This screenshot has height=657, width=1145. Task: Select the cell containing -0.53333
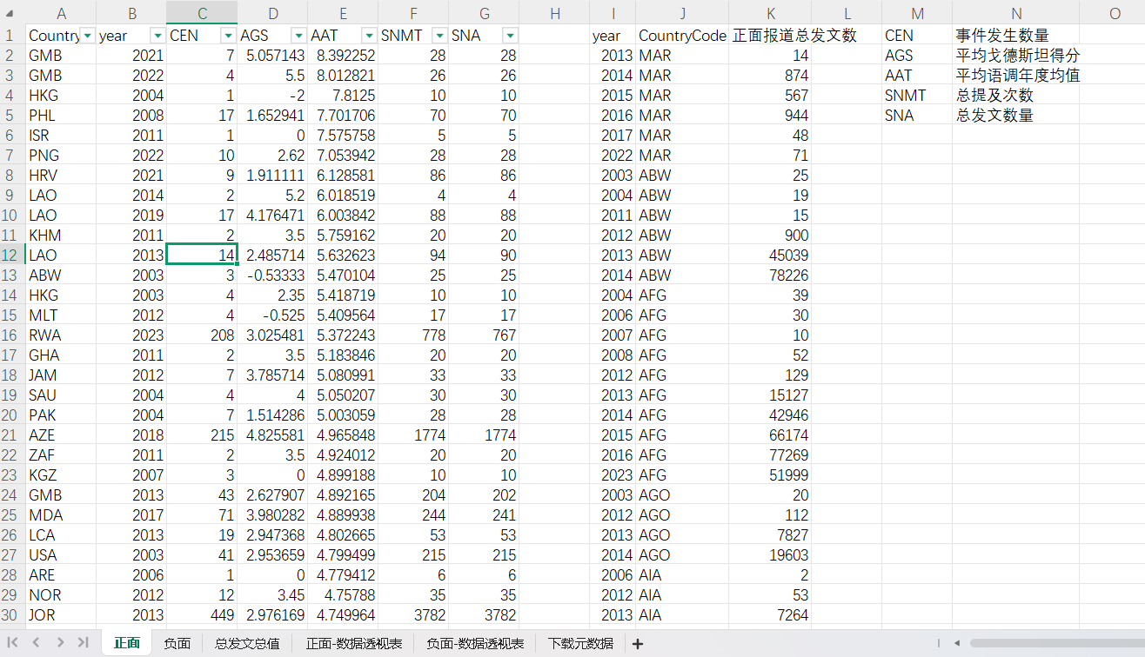click(272, 275)
